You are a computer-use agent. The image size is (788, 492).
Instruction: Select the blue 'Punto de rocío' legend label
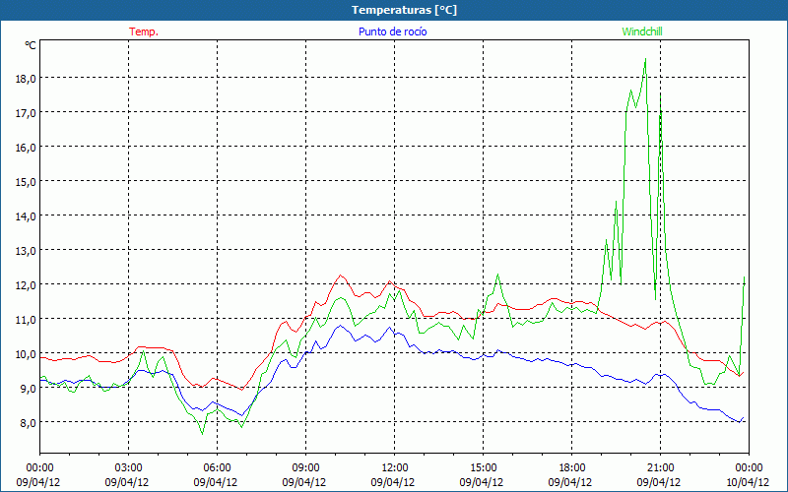392,31
